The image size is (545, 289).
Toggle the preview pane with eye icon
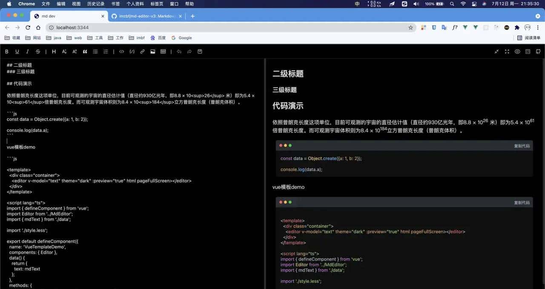click(516, 52)
